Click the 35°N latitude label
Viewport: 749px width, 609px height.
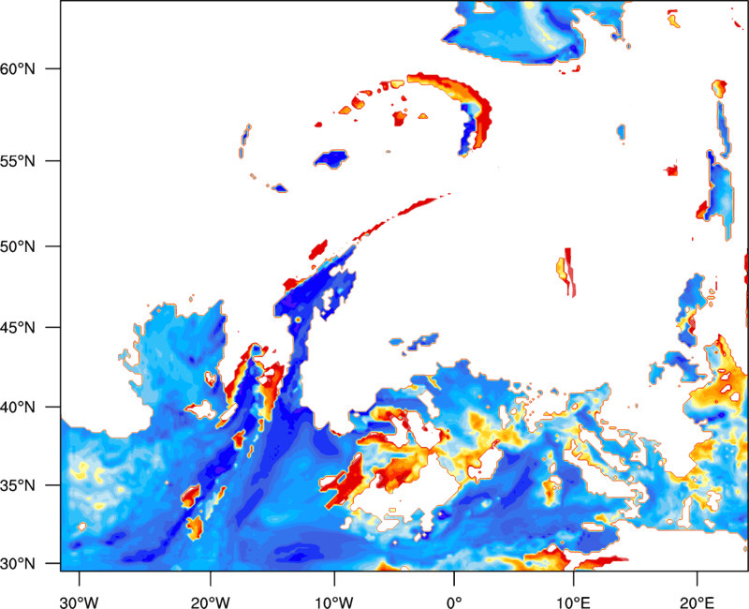click(x=18, y=485)
